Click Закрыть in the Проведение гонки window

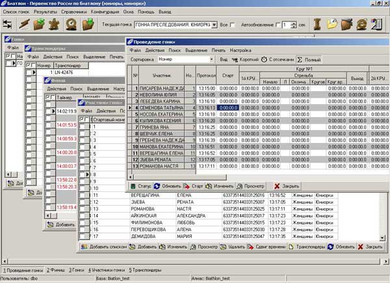[287, 186]
